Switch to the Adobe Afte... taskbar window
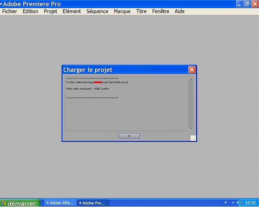Viewport: 259px width, 207px height. 60,203
